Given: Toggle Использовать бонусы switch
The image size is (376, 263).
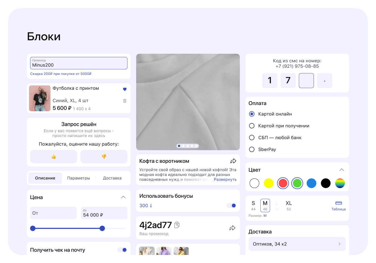Looking at the screenshot, I should tap(231, 206).
